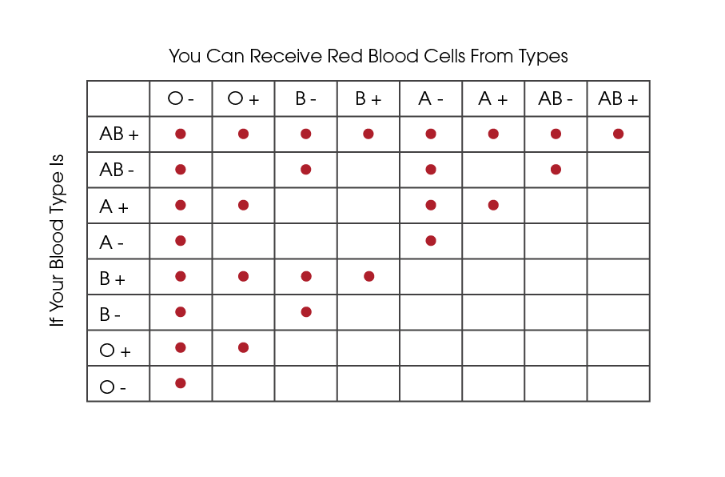Select dot in row AB- under AB- column

556,170
